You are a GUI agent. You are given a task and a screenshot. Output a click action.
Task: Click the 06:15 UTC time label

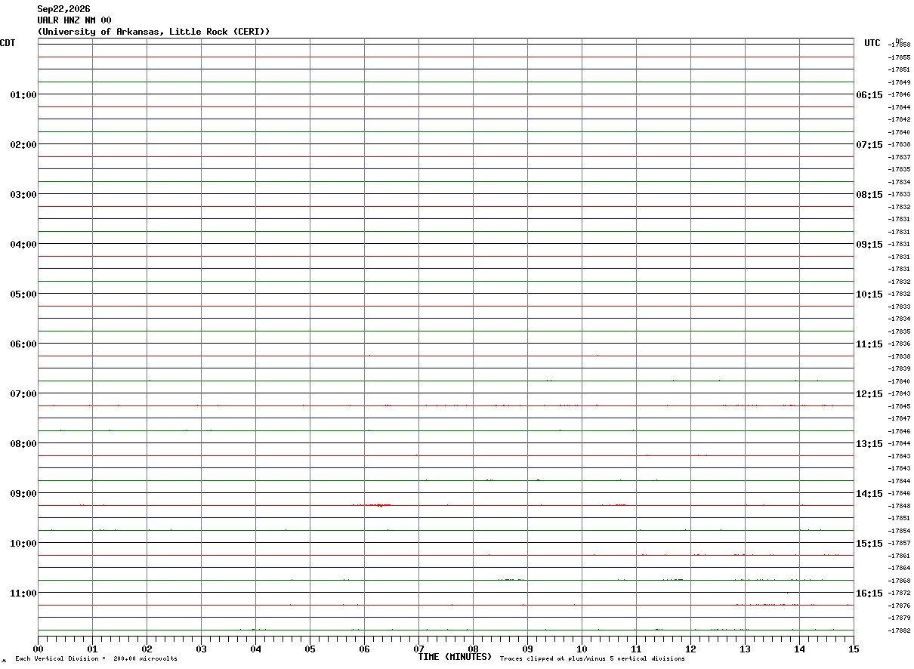point(869,95)
